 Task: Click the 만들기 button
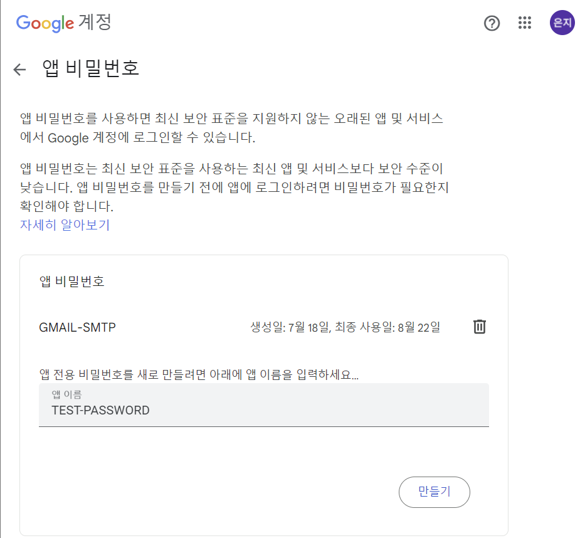click(435, 492)
